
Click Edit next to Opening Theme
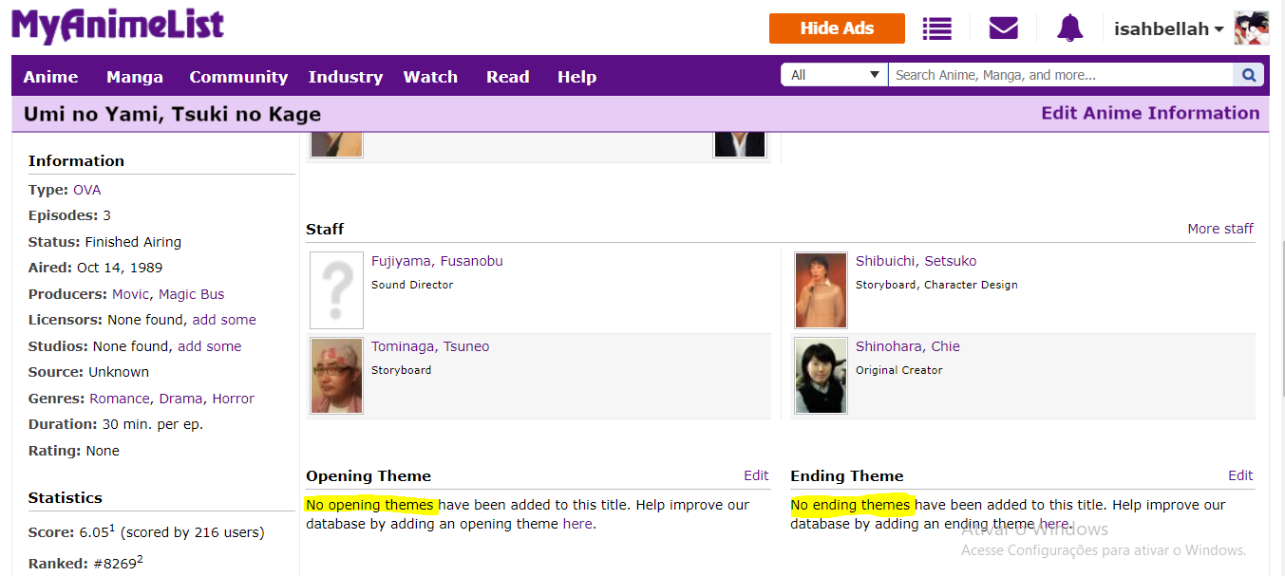pos(756,475)
